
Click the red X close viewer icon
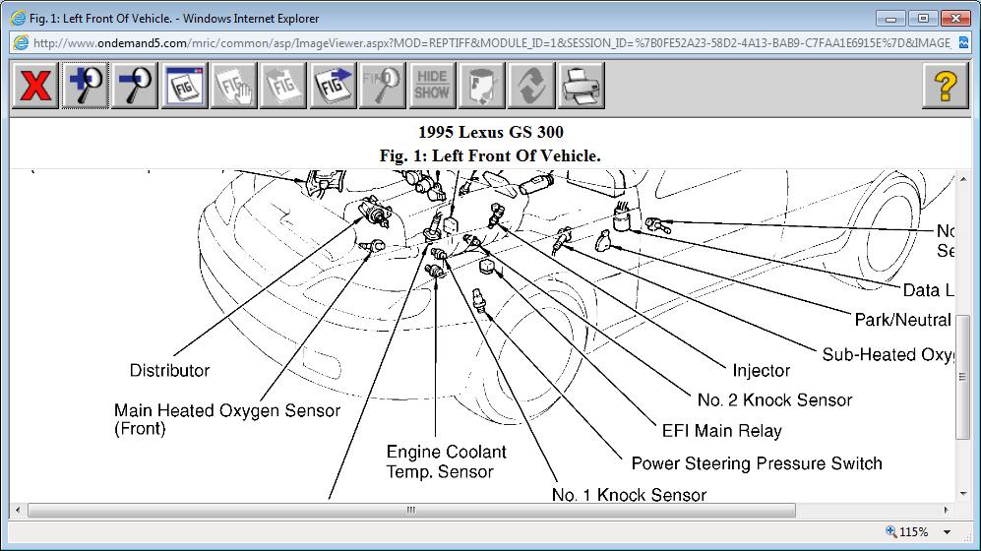(x=35, y=85)
